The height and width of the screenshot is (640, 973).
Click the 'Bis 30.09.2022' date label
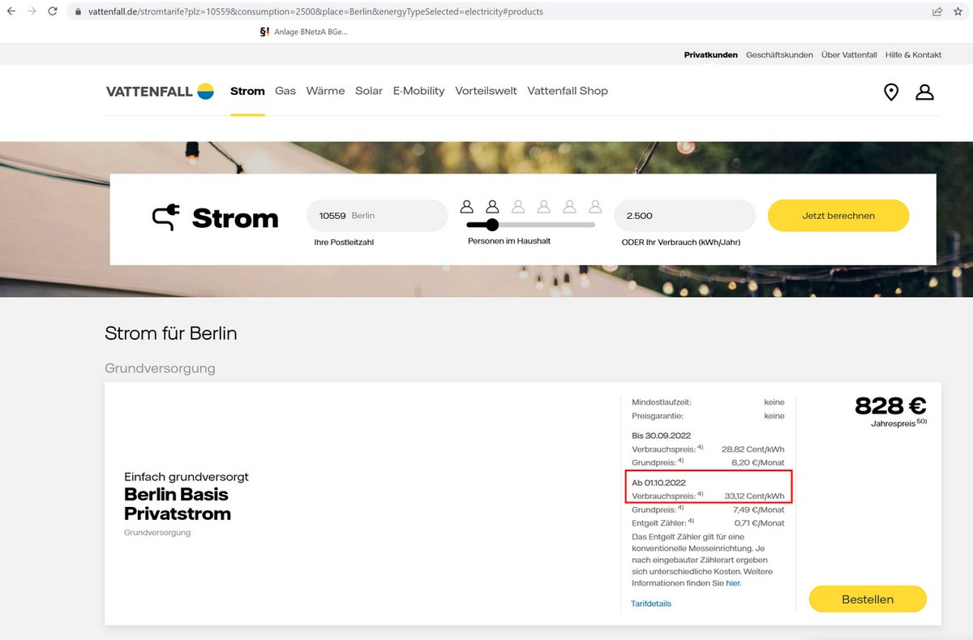point(662,436)
